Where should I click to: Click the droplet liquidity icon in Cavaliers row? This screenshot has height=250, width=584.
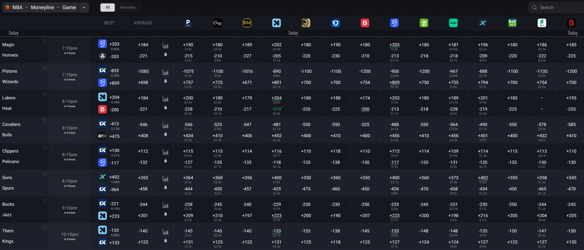pyautogui.click(x=165, y=134)
